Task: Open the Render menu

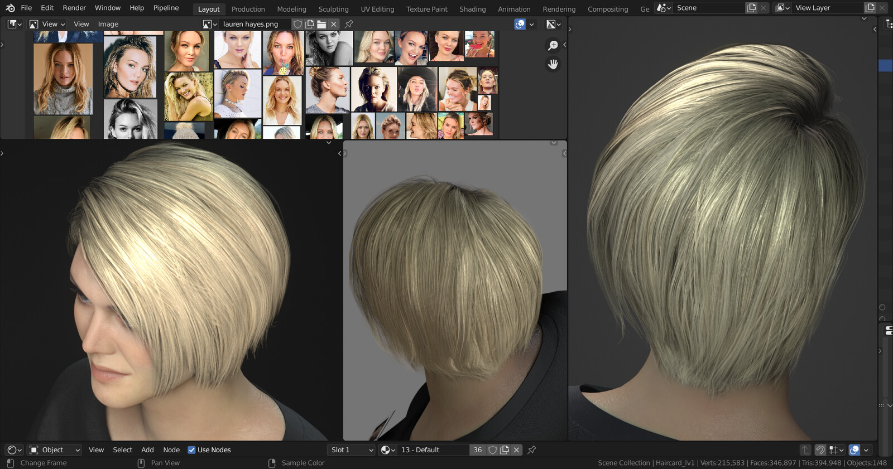Action: [x=74, y=8]
